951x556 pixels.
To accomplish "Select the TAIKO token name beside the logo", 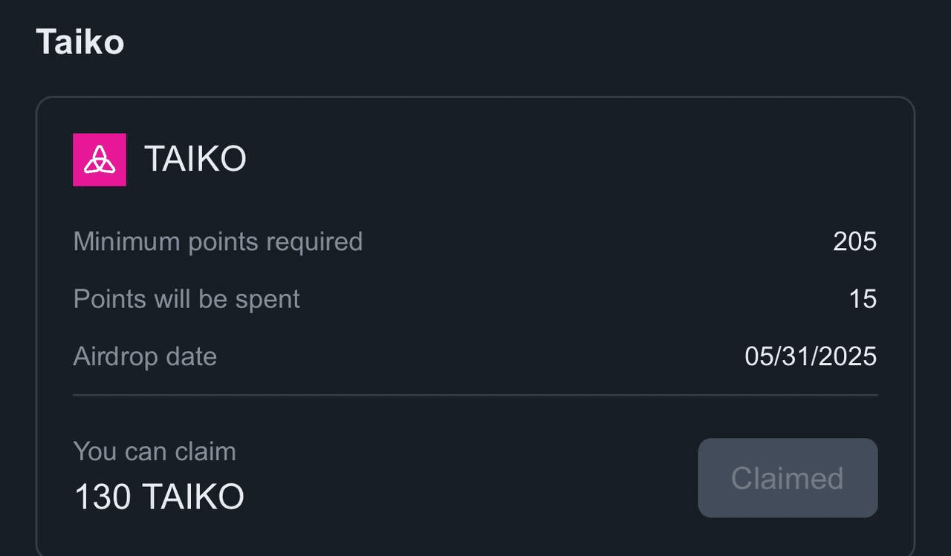I will coord(195,159).
